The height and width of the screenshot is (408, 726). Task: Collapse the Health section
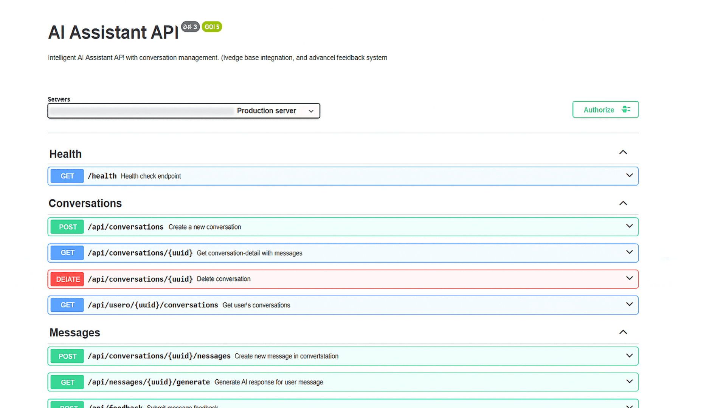coord(623,153)
